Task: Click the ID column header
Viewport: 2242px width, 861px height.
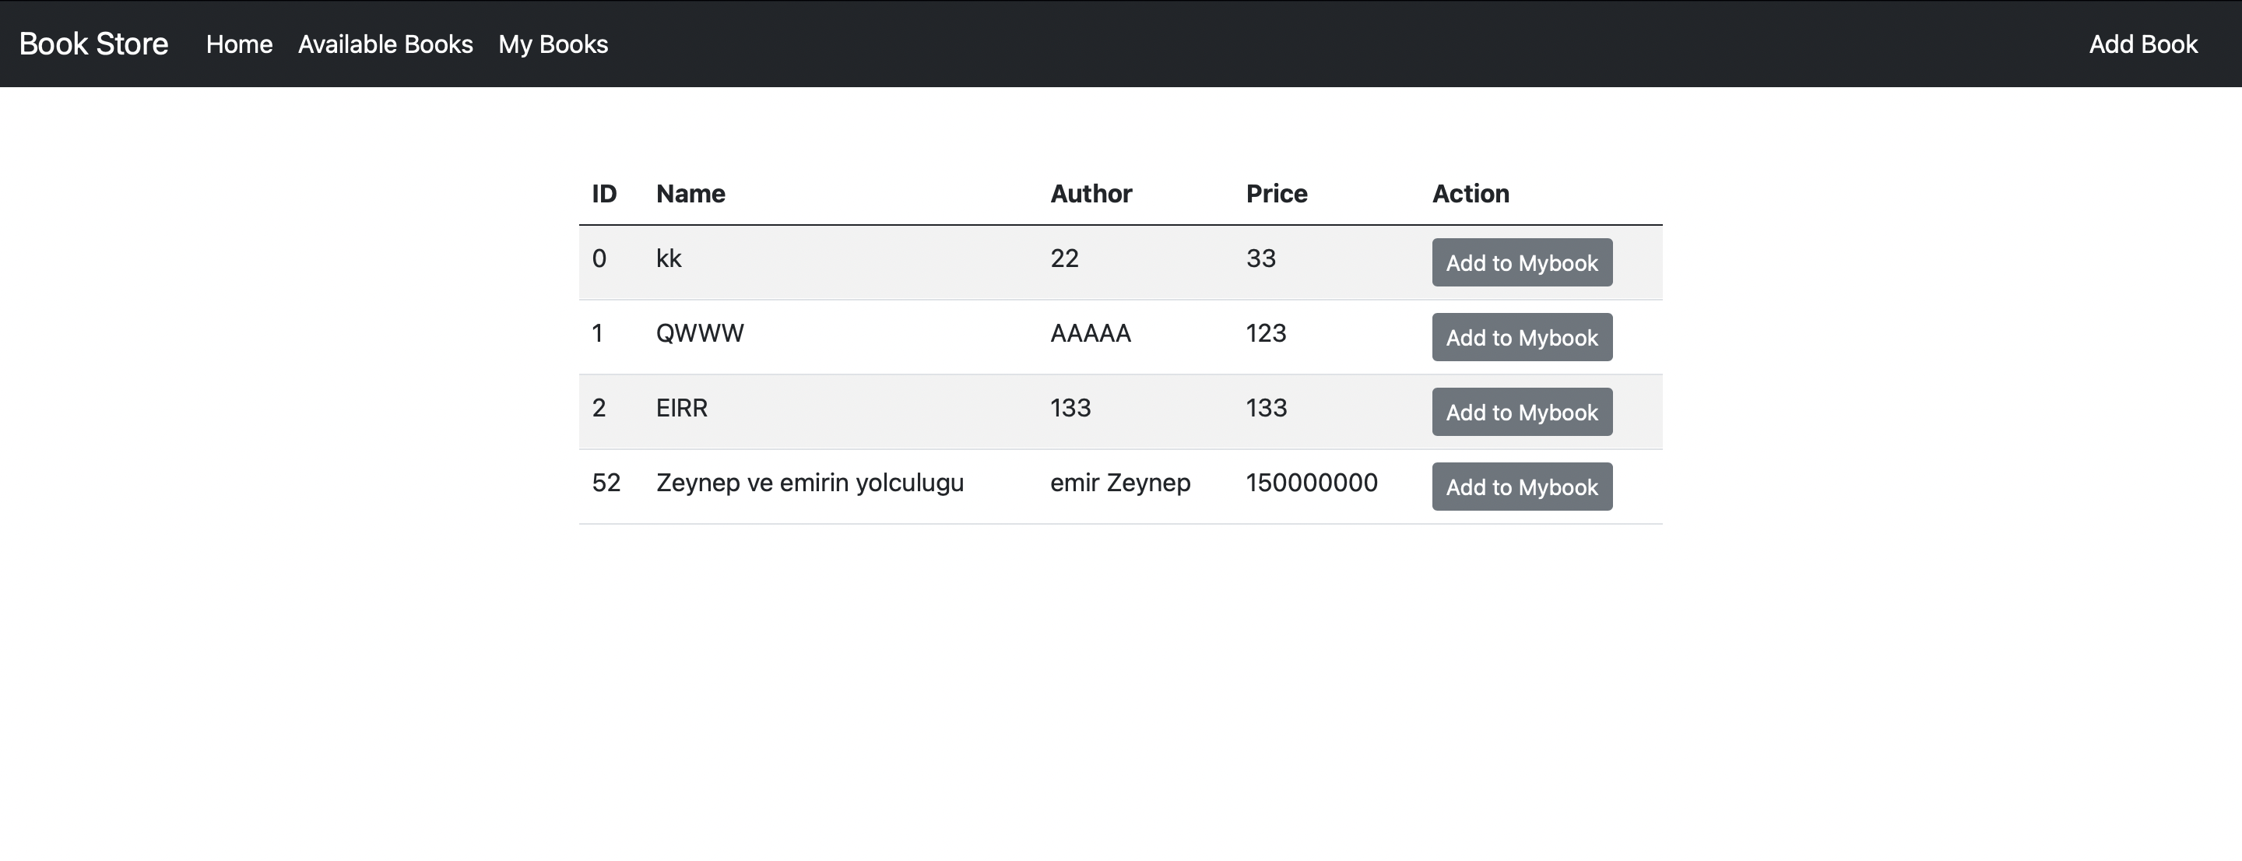Action: click(604, 193)
